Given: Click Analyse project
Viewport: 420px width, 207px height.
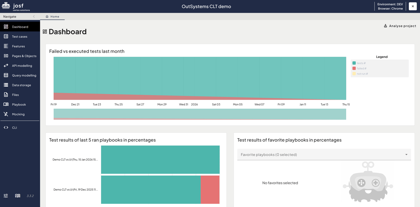Looking at the screenshot, I should tap(400, 26).
